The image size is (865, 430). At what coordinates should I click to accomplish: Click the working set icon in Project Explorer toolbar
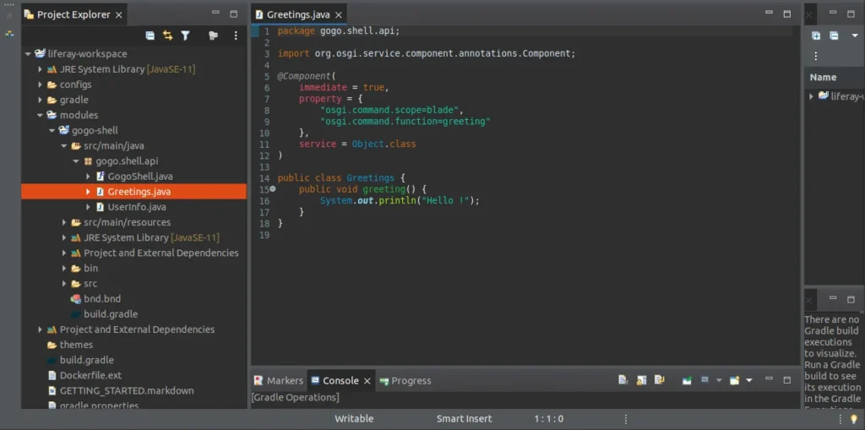click(213, 35)
